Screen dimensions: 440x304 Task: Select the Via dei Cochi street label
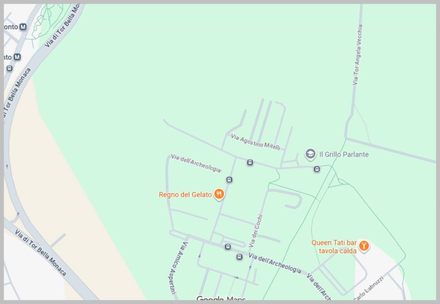[256, 231]
